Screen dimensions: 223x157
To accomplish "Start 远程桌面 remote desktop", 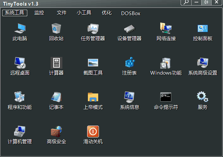I will (20, 63).
